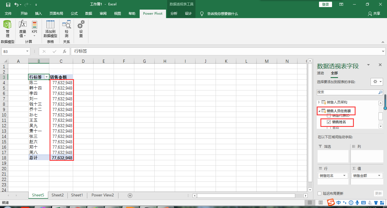
Task: Collapse the 销售人员任务额 table node
Action: [x=319, y=111]
